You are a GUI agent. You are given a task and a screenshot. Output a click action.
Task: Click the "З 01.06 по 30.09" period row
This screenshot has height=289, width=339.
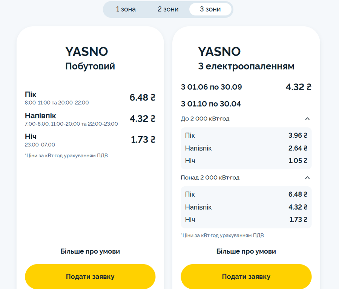pos(212,87)
